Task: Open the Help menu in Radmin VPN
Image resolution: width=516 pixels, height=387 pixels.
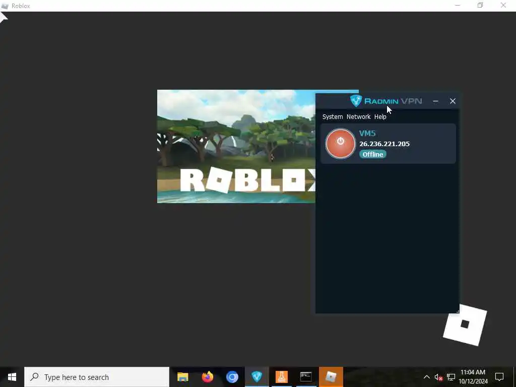Action: coord(380,117)
